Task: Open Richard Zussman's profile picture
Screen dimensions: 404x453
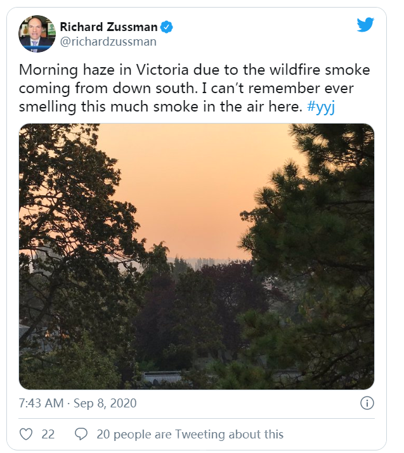Action: 37,34
